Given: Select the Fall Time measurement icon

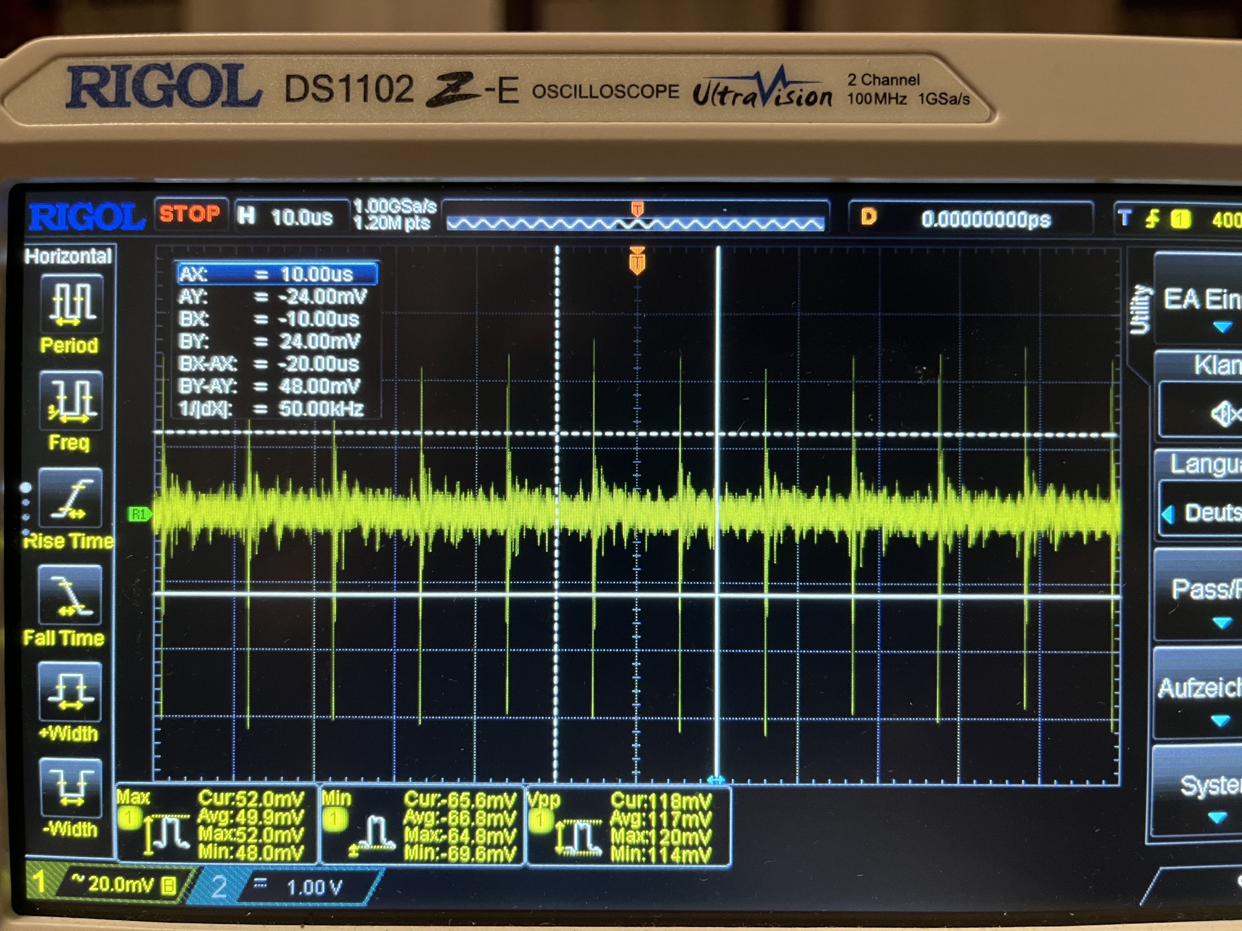Looking at the screenshot, I should [70, 594].
